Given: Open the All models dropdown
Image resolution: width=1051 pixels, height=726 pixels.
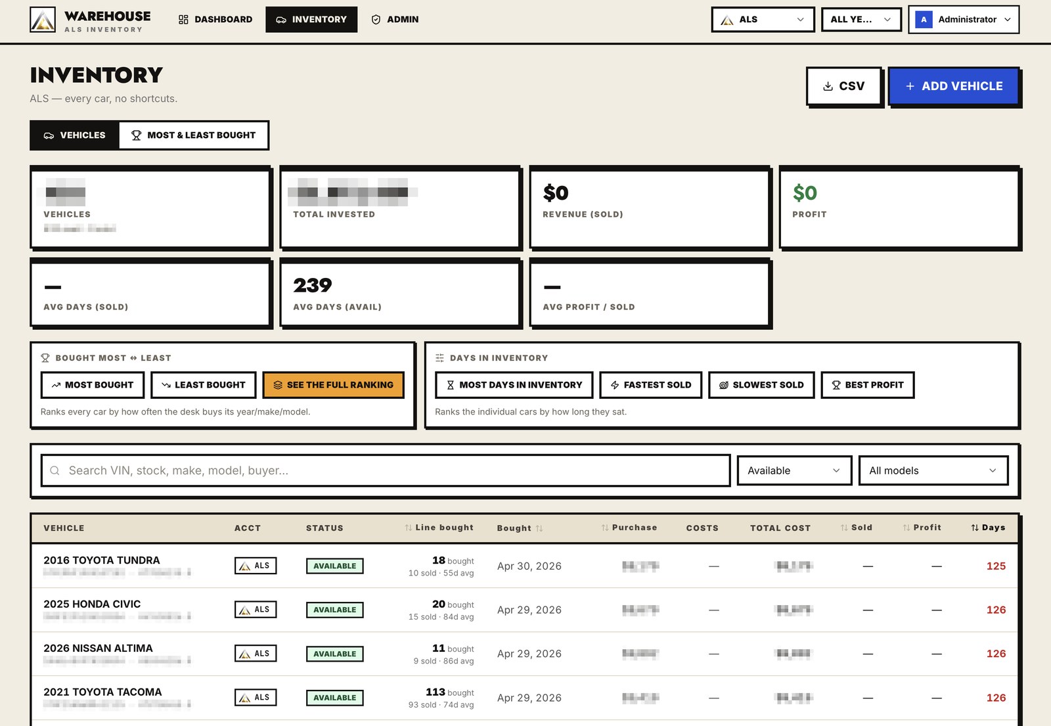Looking at the screenshot, I should point(933,470).
